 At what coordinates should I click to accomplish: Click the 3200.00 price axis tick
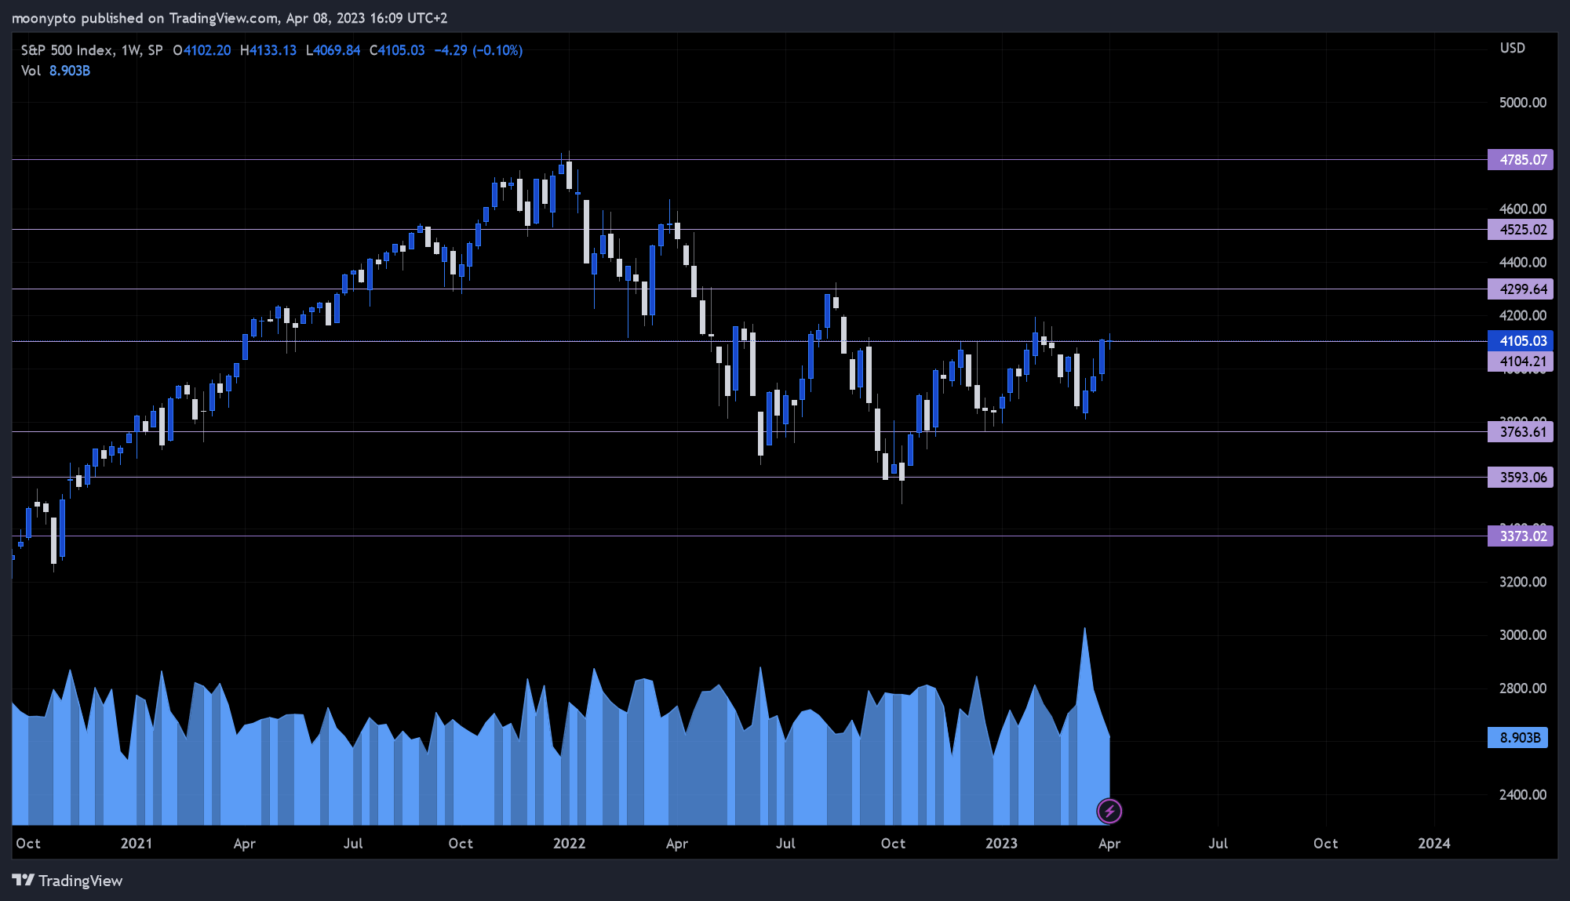[1523, 582]
